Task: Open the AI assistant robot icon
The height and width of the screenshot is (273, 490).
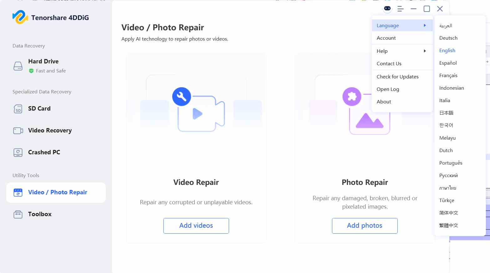Action: click(x=387, y=9)
